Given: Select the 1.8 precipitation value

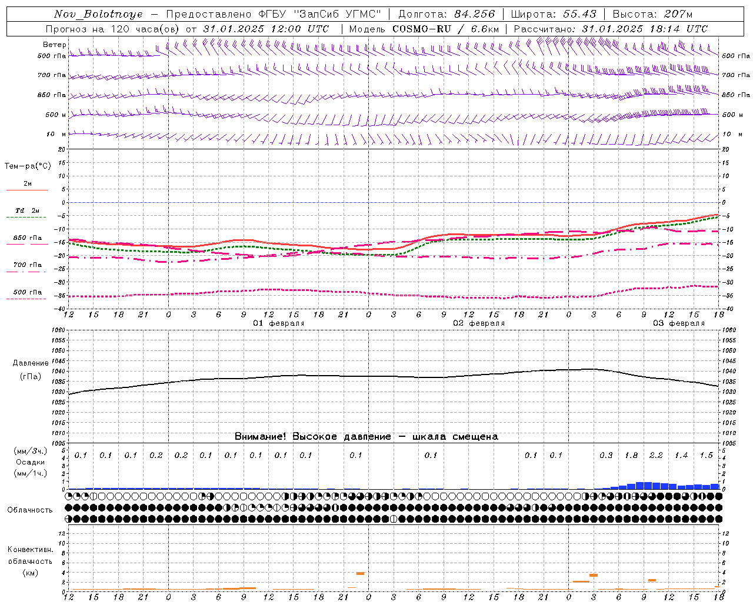Looking at the screenshot, I should (x=631, y=456).
